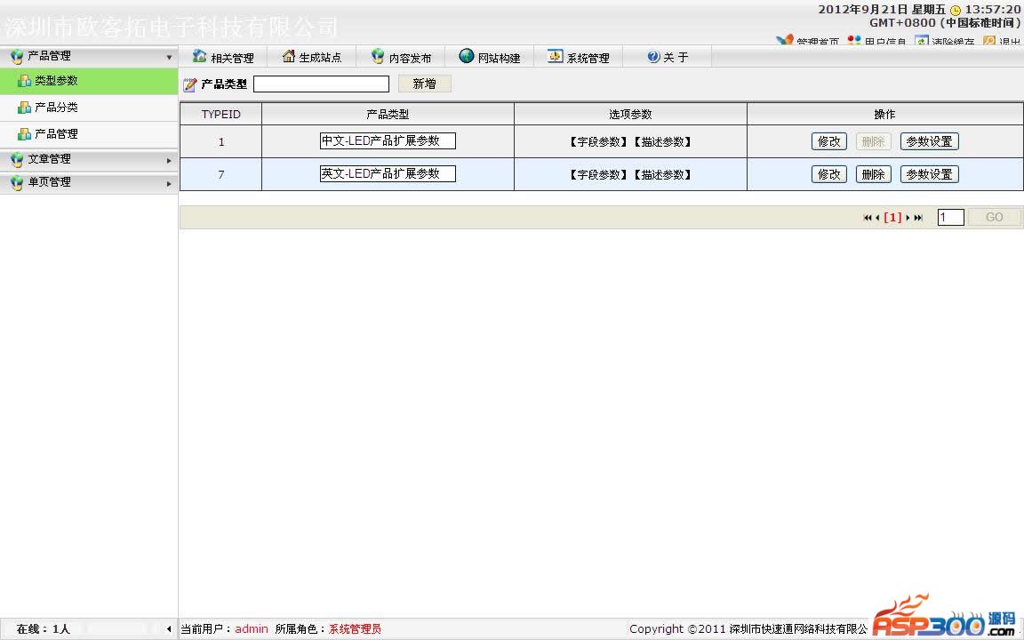Click 删除 for TYPEID 7 row
The width and height of the screenshot is (1024, 640).
873,174
